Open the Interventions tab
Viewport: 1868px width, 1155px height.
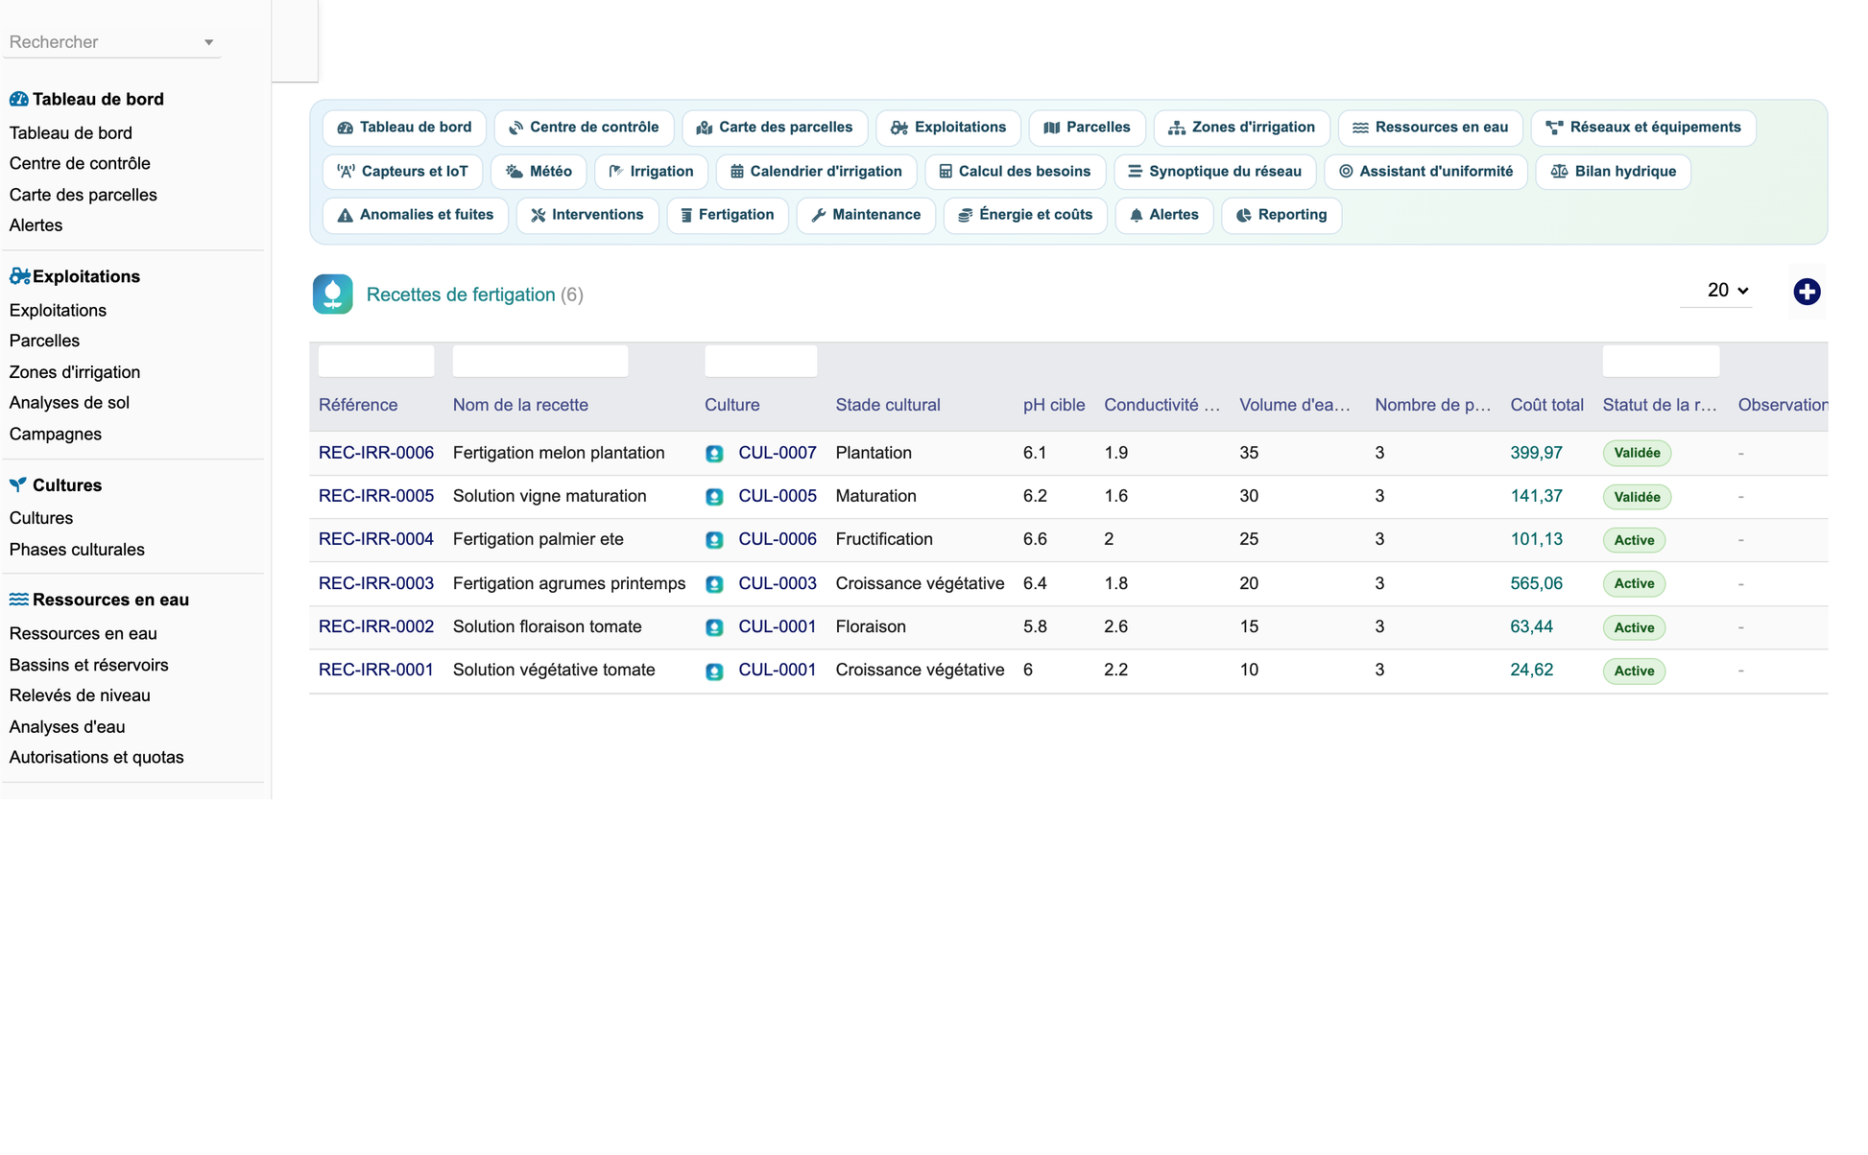coord(587,215)
